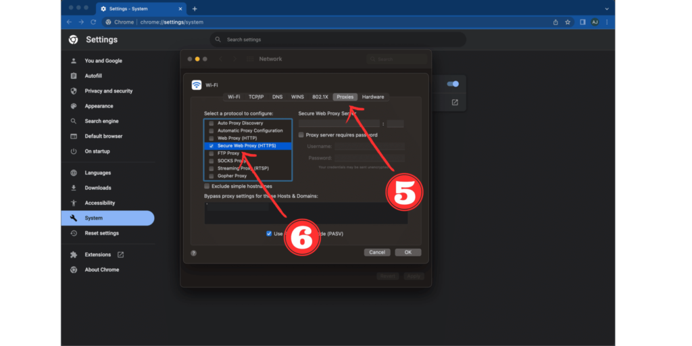Open Extensions page from sidebar
692x346 pixels.
click(x=97, y=255)
